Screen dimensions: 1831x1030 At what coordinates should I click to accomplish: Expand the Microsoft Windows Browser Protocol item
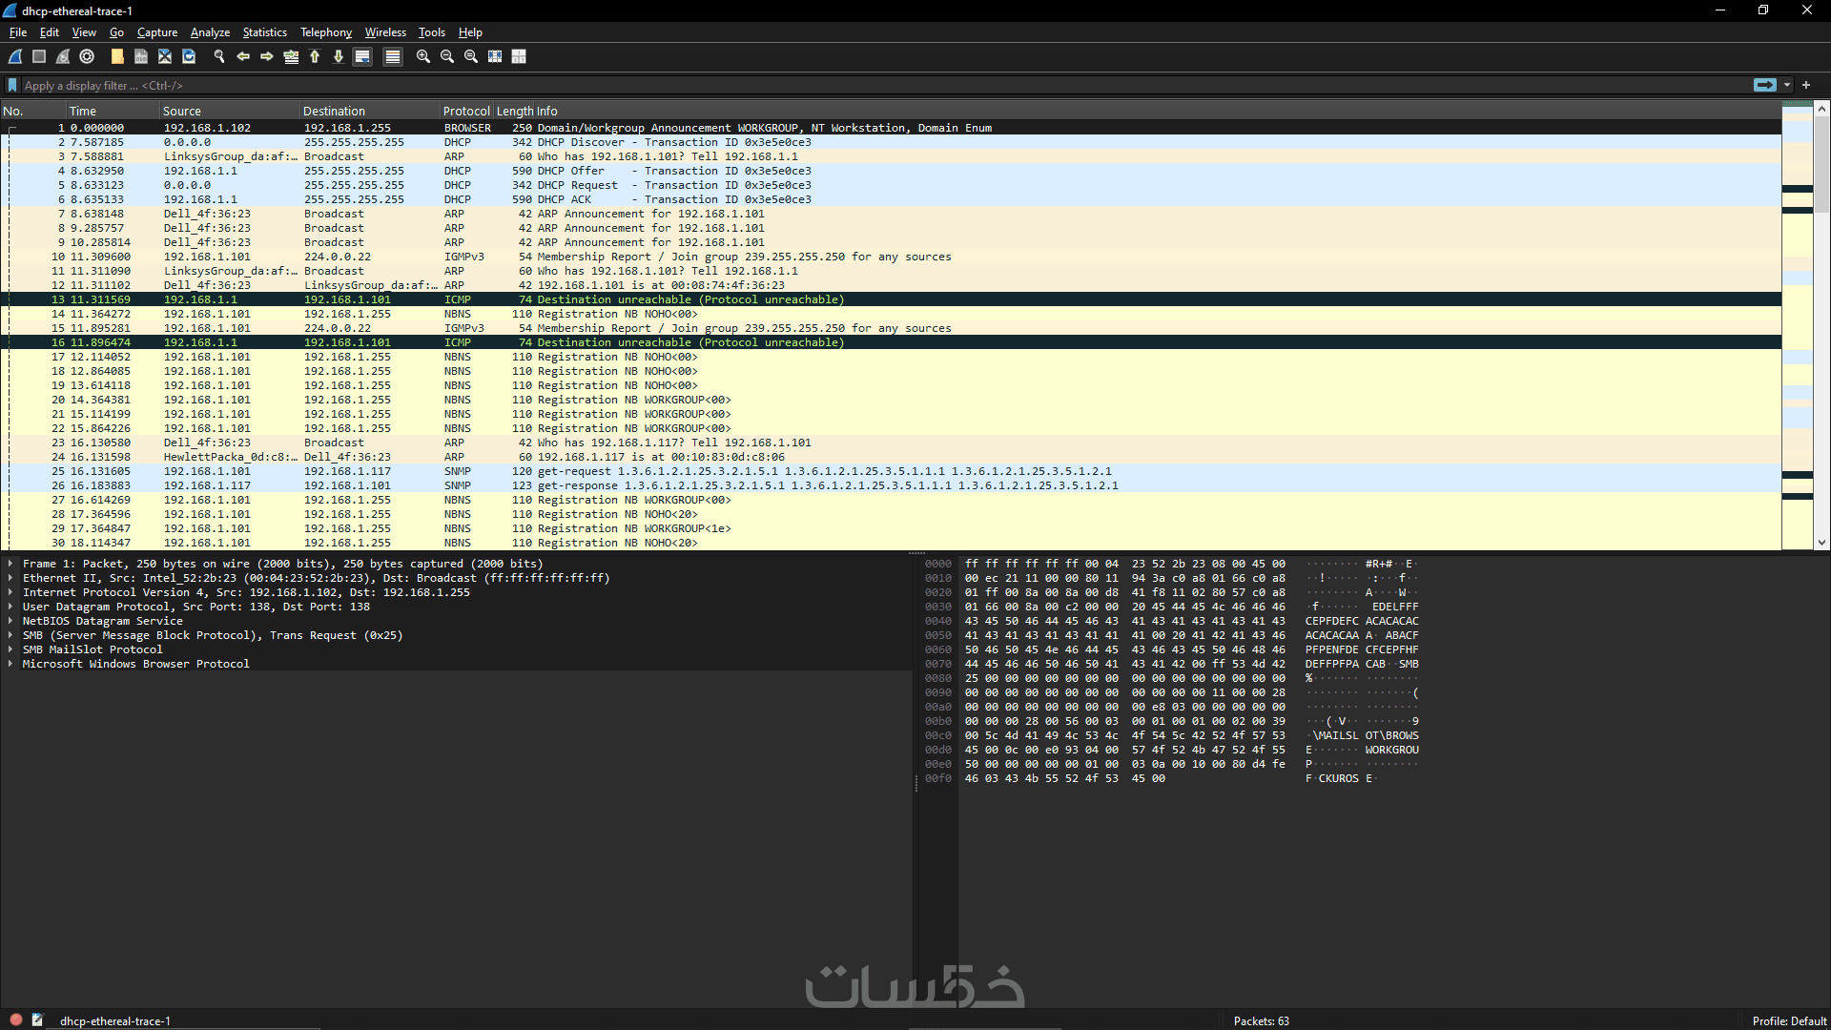pos(10,664)
